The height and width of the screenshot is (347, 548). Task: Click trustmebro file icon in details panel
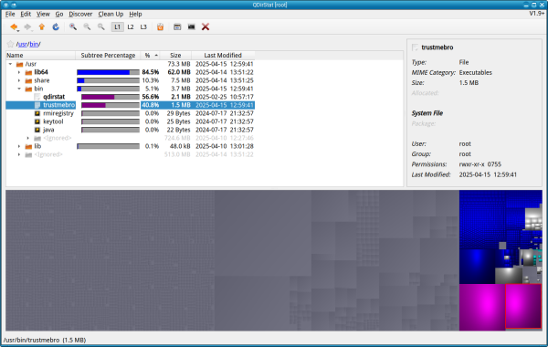click(x=416, y=47)
